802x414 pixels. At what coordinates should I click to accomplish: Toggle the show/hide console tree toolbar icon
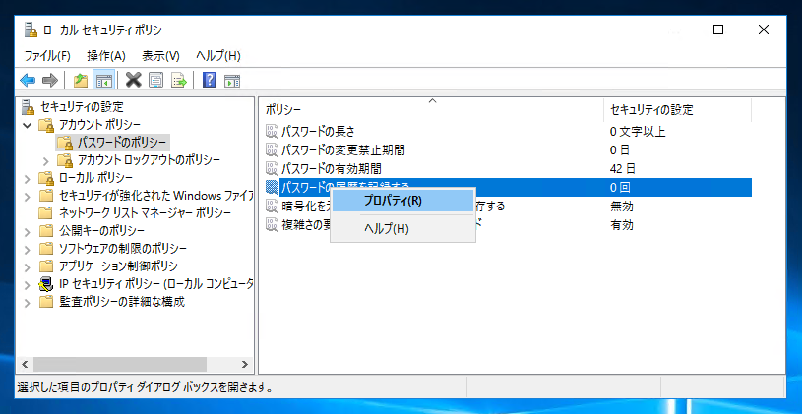click(x=104, y=80)
